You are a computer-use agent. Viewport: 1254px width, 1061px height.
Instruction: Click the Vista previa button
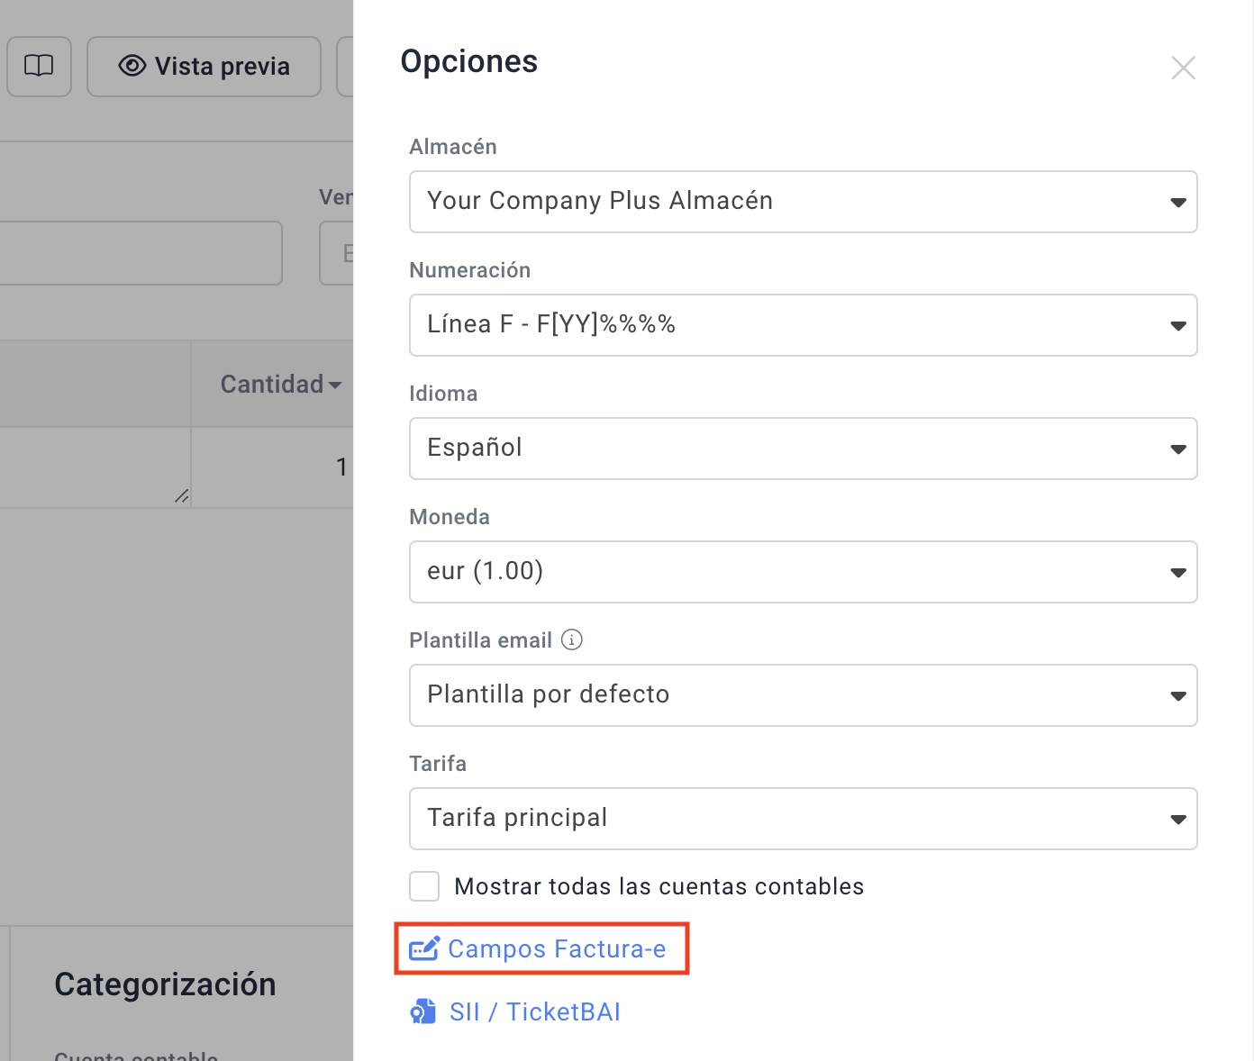(204, 66)
